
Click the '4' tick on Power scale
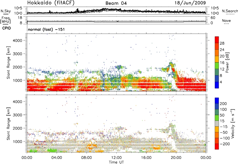[221, 82]
